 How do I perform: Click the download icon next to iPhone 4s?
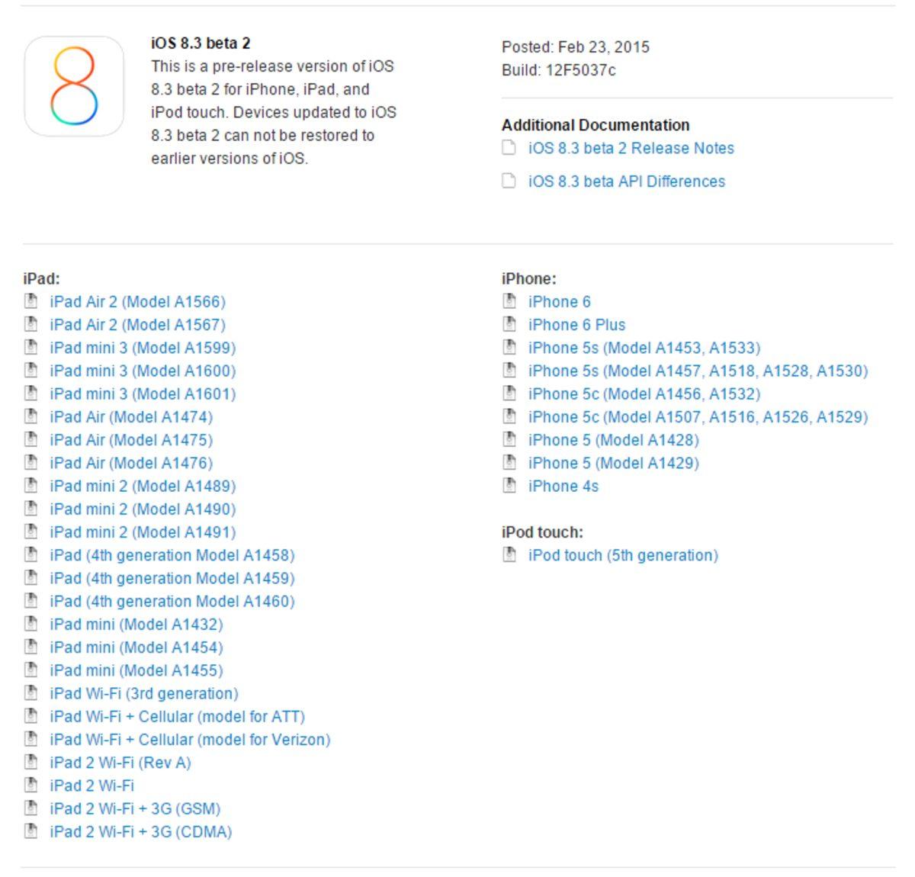(509, 486)
